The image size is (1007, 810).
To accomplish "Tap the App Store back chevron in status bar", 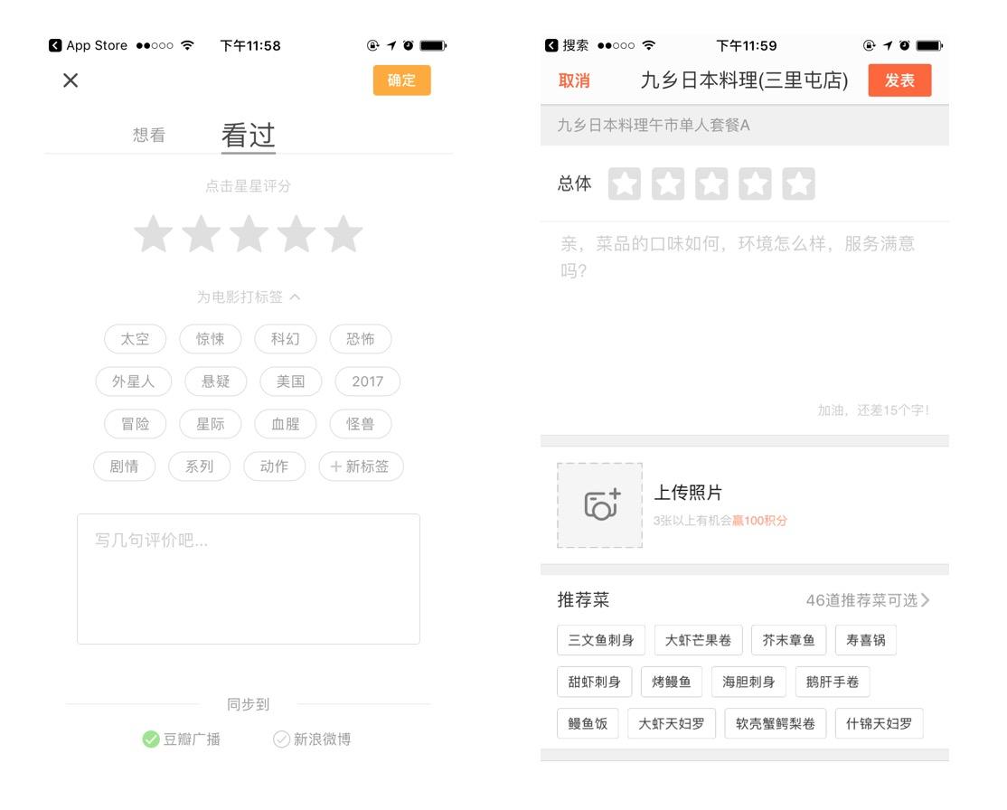I will [x=55, y=45].
